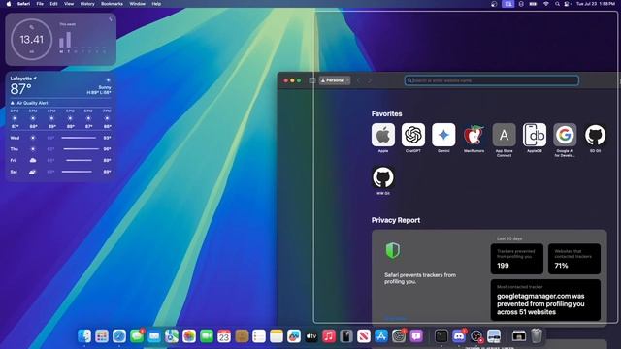Open Safari from the Dock

119,336
